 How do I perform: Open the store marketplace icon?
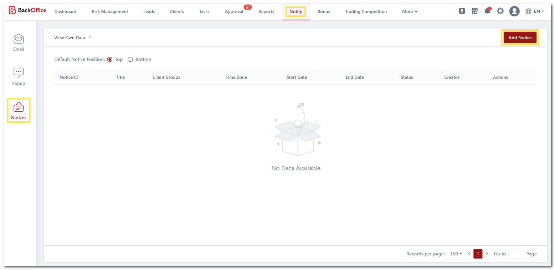[474, 11]
